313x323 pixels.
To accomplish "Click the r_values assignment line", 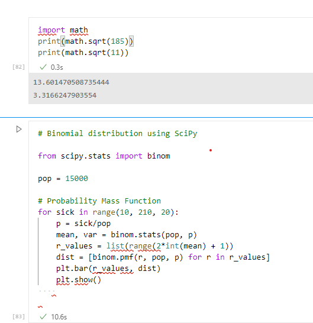I will click(x=144, y=246).
